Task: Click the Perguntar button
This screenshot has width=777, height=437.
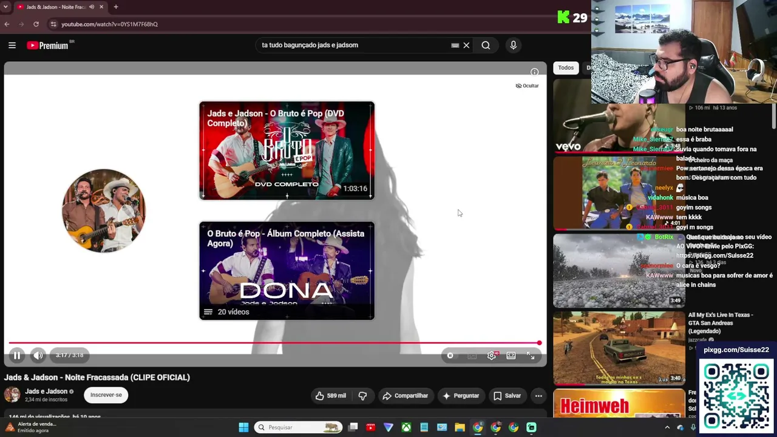Action: 461,396
